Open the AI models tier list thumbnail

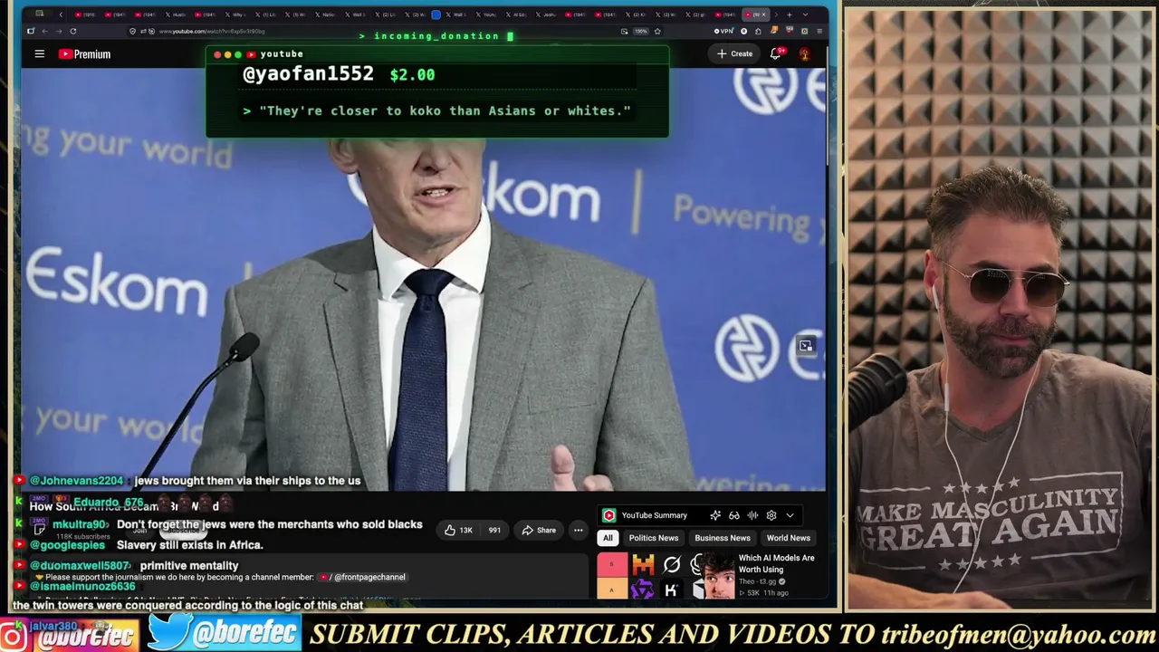tap(666, 576)
